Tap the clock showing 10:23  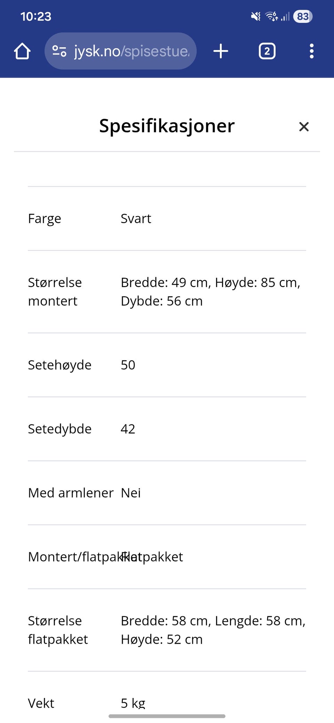point(36,16)
